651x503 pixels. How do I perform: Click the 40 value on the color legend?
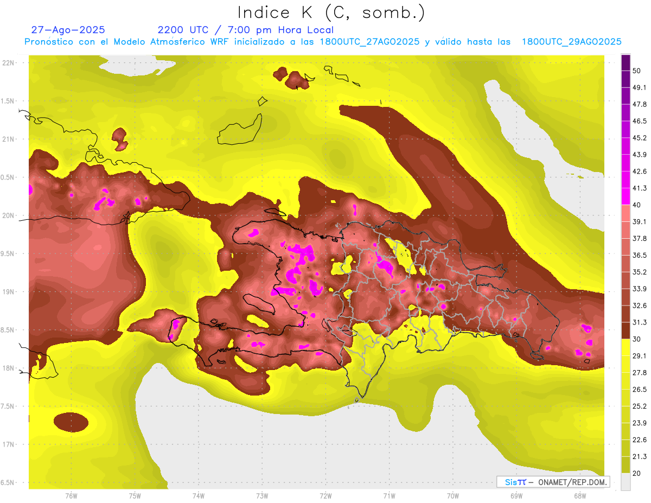637,205
